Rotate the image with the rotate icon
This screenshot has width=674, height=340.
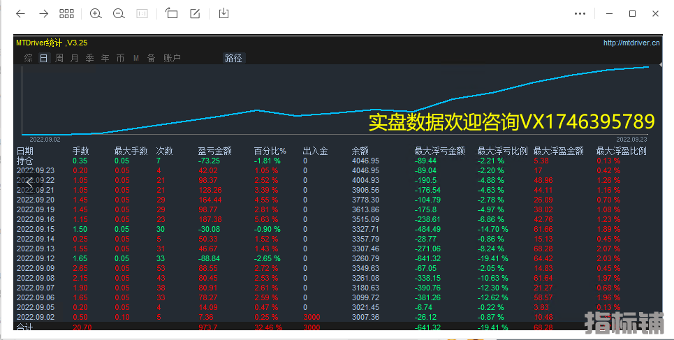click(172, 13)
